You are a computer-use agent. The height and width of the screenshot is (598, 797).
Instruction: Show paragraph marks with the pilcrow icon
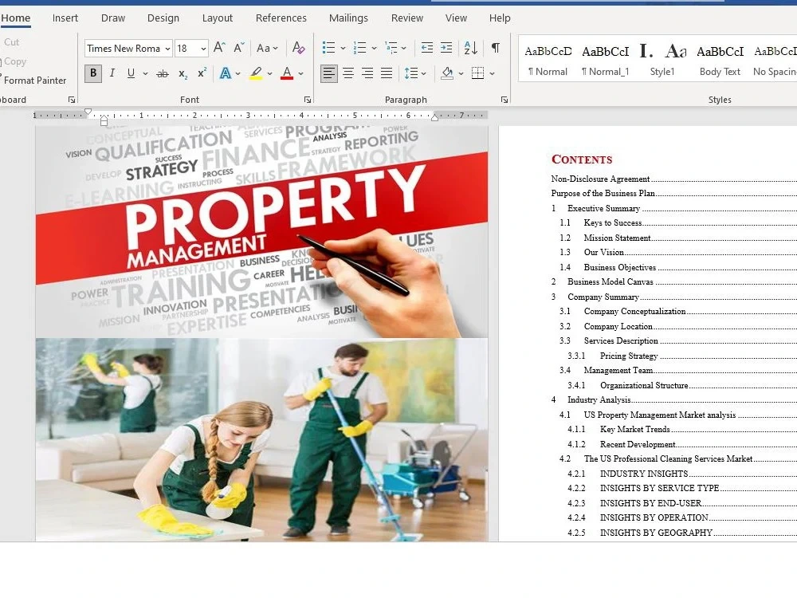495,48
